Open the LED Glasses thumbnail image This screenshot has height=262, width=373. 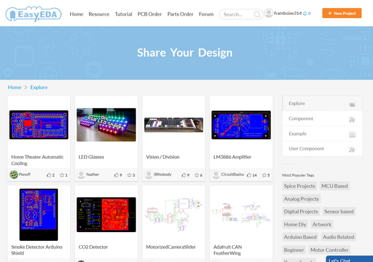click(106, 125)
